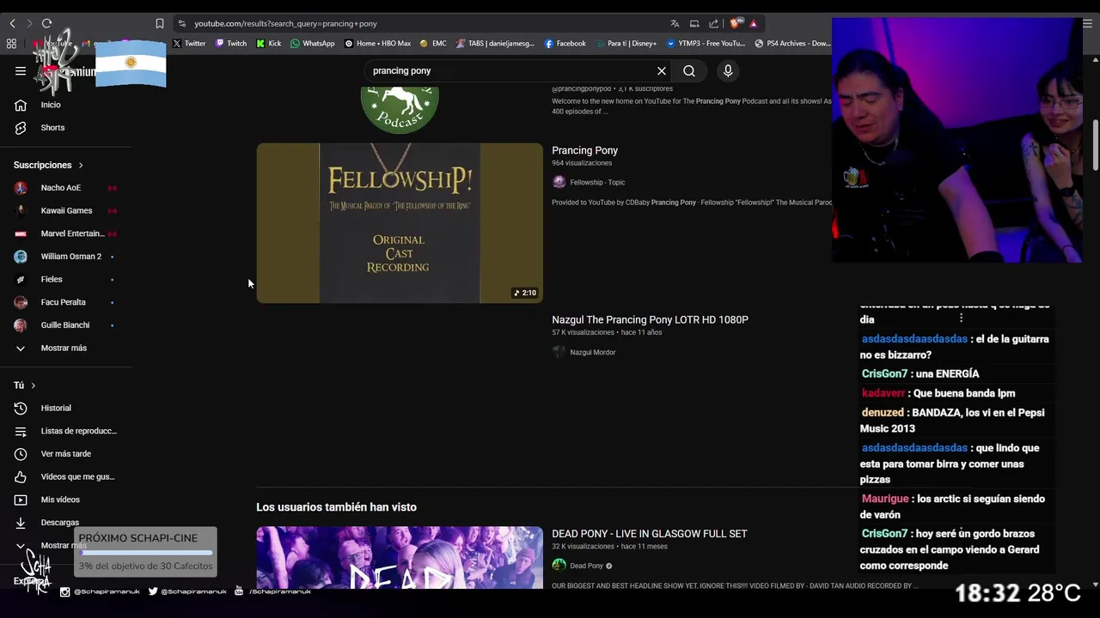Open the Twitch bookmark
The height and width of the screenshot is (618, 1100).
tap(231, 43)
